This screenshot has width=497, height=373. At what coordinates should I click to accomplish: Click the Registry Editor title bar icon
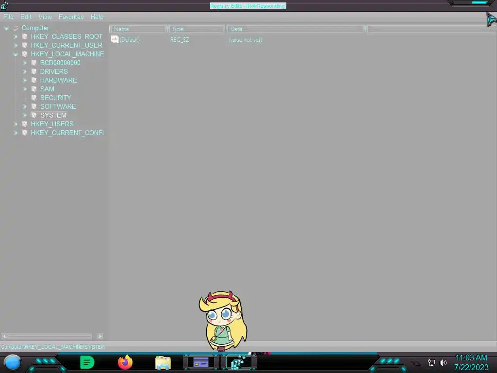click(4, 5)
